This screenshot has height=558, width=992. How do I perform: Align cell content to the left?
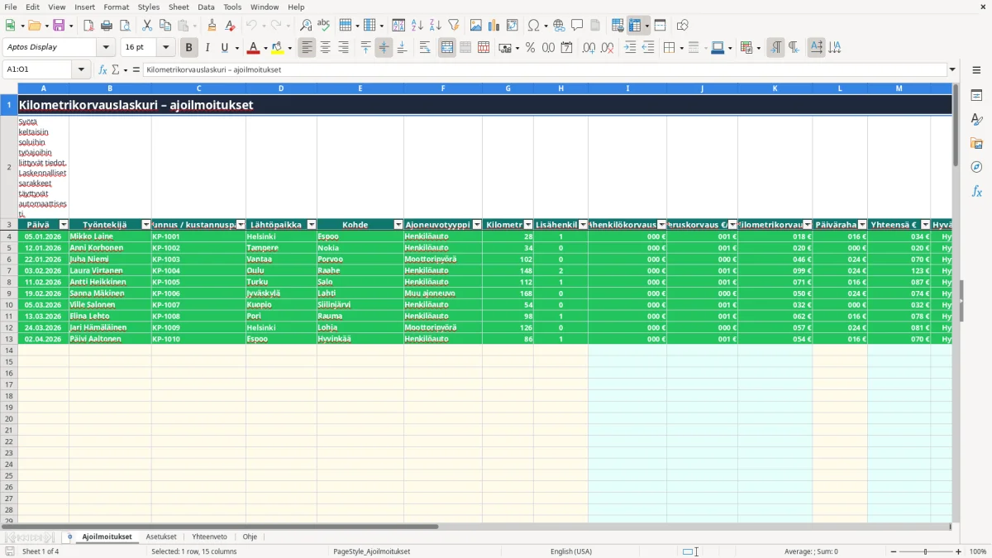click(308, 48)
